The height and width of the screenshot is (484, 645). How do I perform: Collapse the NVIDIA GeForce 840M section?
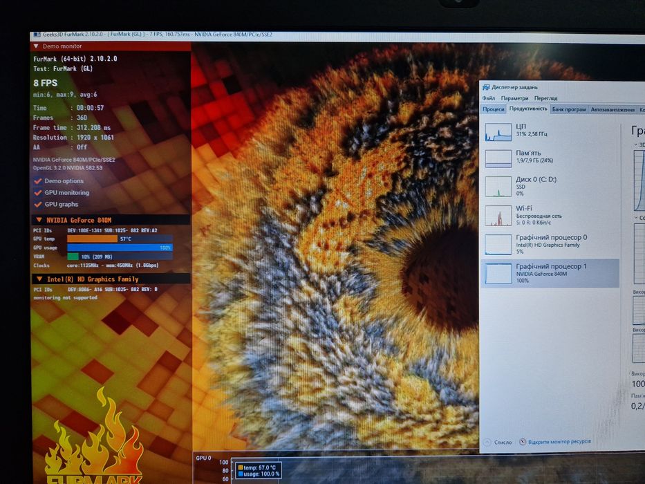[39, 220]
